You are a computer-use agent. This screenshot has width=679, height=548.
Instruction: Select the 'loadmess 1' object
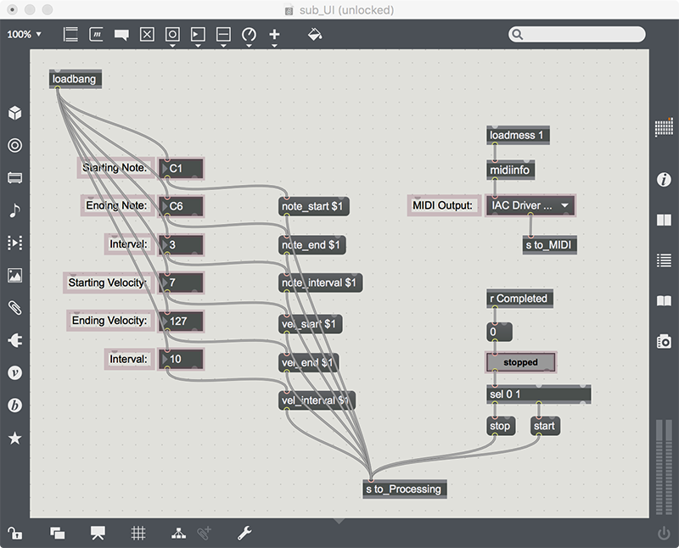click(518, 135)
